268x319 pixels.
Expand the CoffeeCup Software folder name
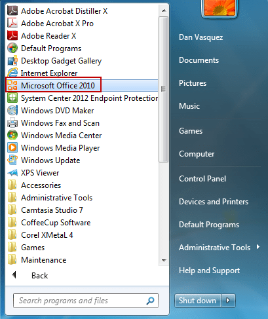tap(56, 223)
